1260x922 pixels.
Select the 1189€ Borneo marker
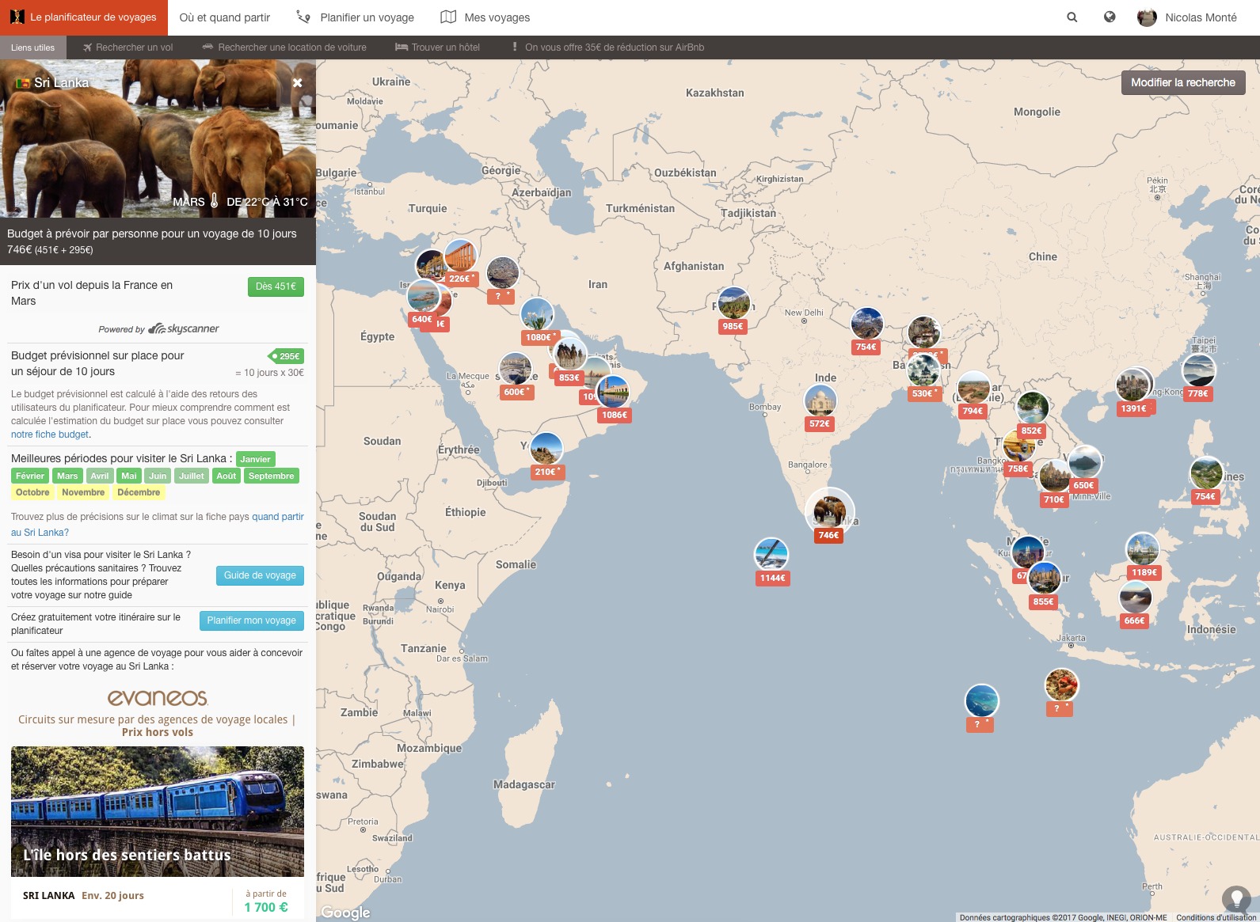pyautogui.click(x=1143, y=556)
